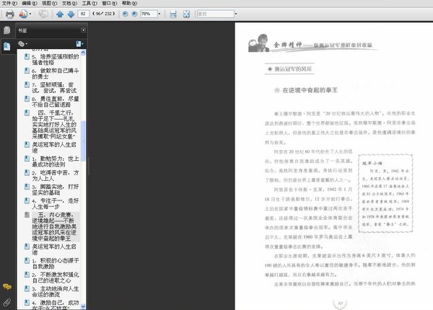Click the grayed collaboration globe icon
This screenshot has height=310, width=433.
click(x=43, y=14)
